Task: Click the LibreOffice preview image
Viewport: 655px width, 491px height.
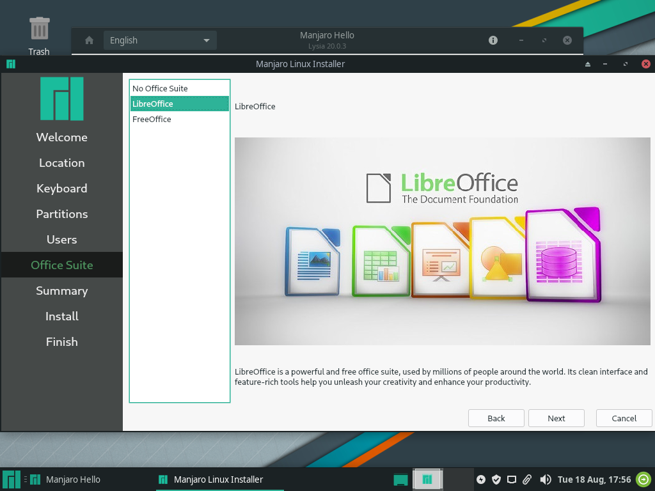Action: [x=443, y=241]
